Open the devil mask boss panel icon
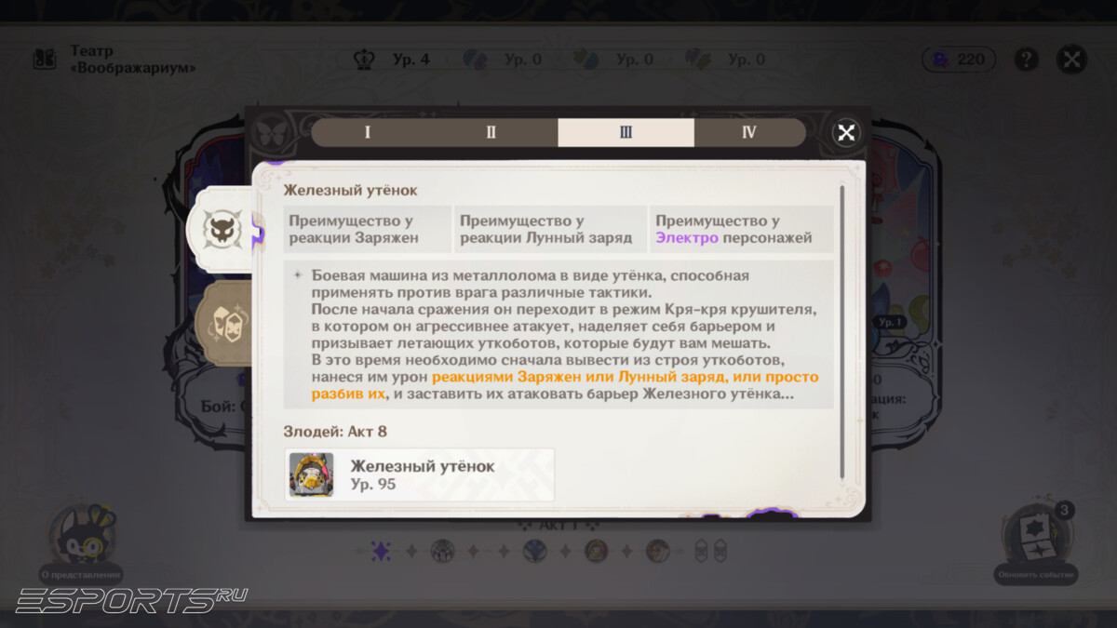Image resolution: width=1117 pixels, height=628 pixels. pos(222,227)
